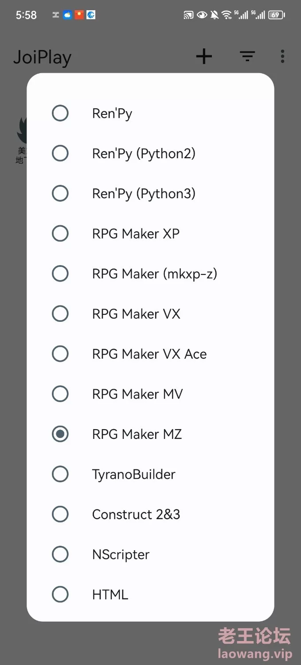This screenshot has width=301, height=665.
Task: Select TyranoBuilder game type
Action: [150, 474]
